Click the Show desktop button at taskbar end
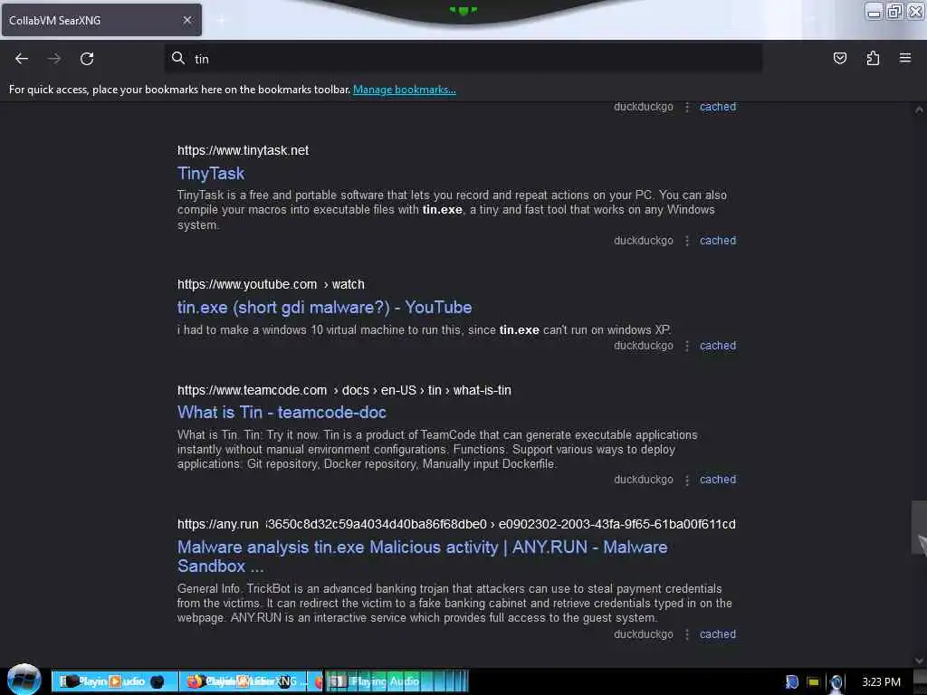This screenshot has height=695, width=927. [920, 681]
